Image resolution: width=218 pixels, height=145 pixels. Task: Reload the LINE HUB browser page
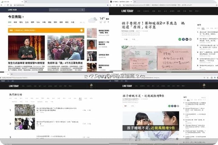click(x=8, y=5)
